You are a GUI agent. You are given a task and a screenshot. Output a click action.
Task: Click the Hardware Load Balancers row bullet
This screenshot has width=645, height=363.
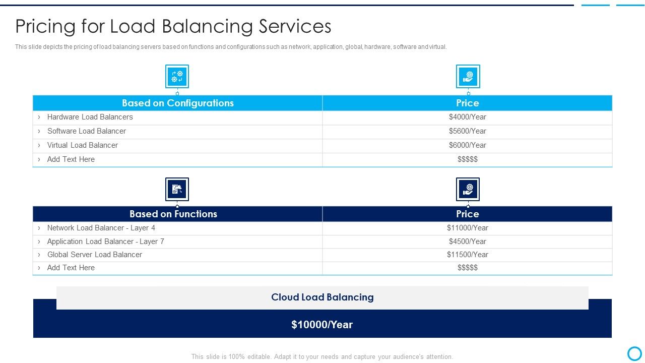coord(40,116)
